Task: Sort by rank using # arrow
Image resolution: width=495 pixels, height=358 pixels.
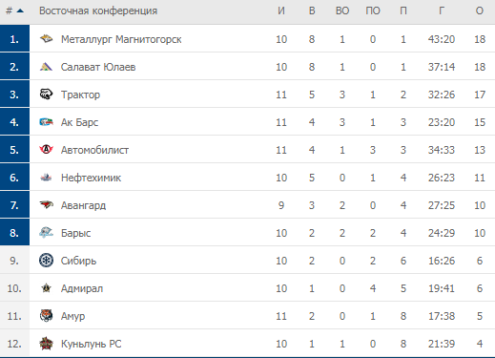Action: click(x=15, y=11)
